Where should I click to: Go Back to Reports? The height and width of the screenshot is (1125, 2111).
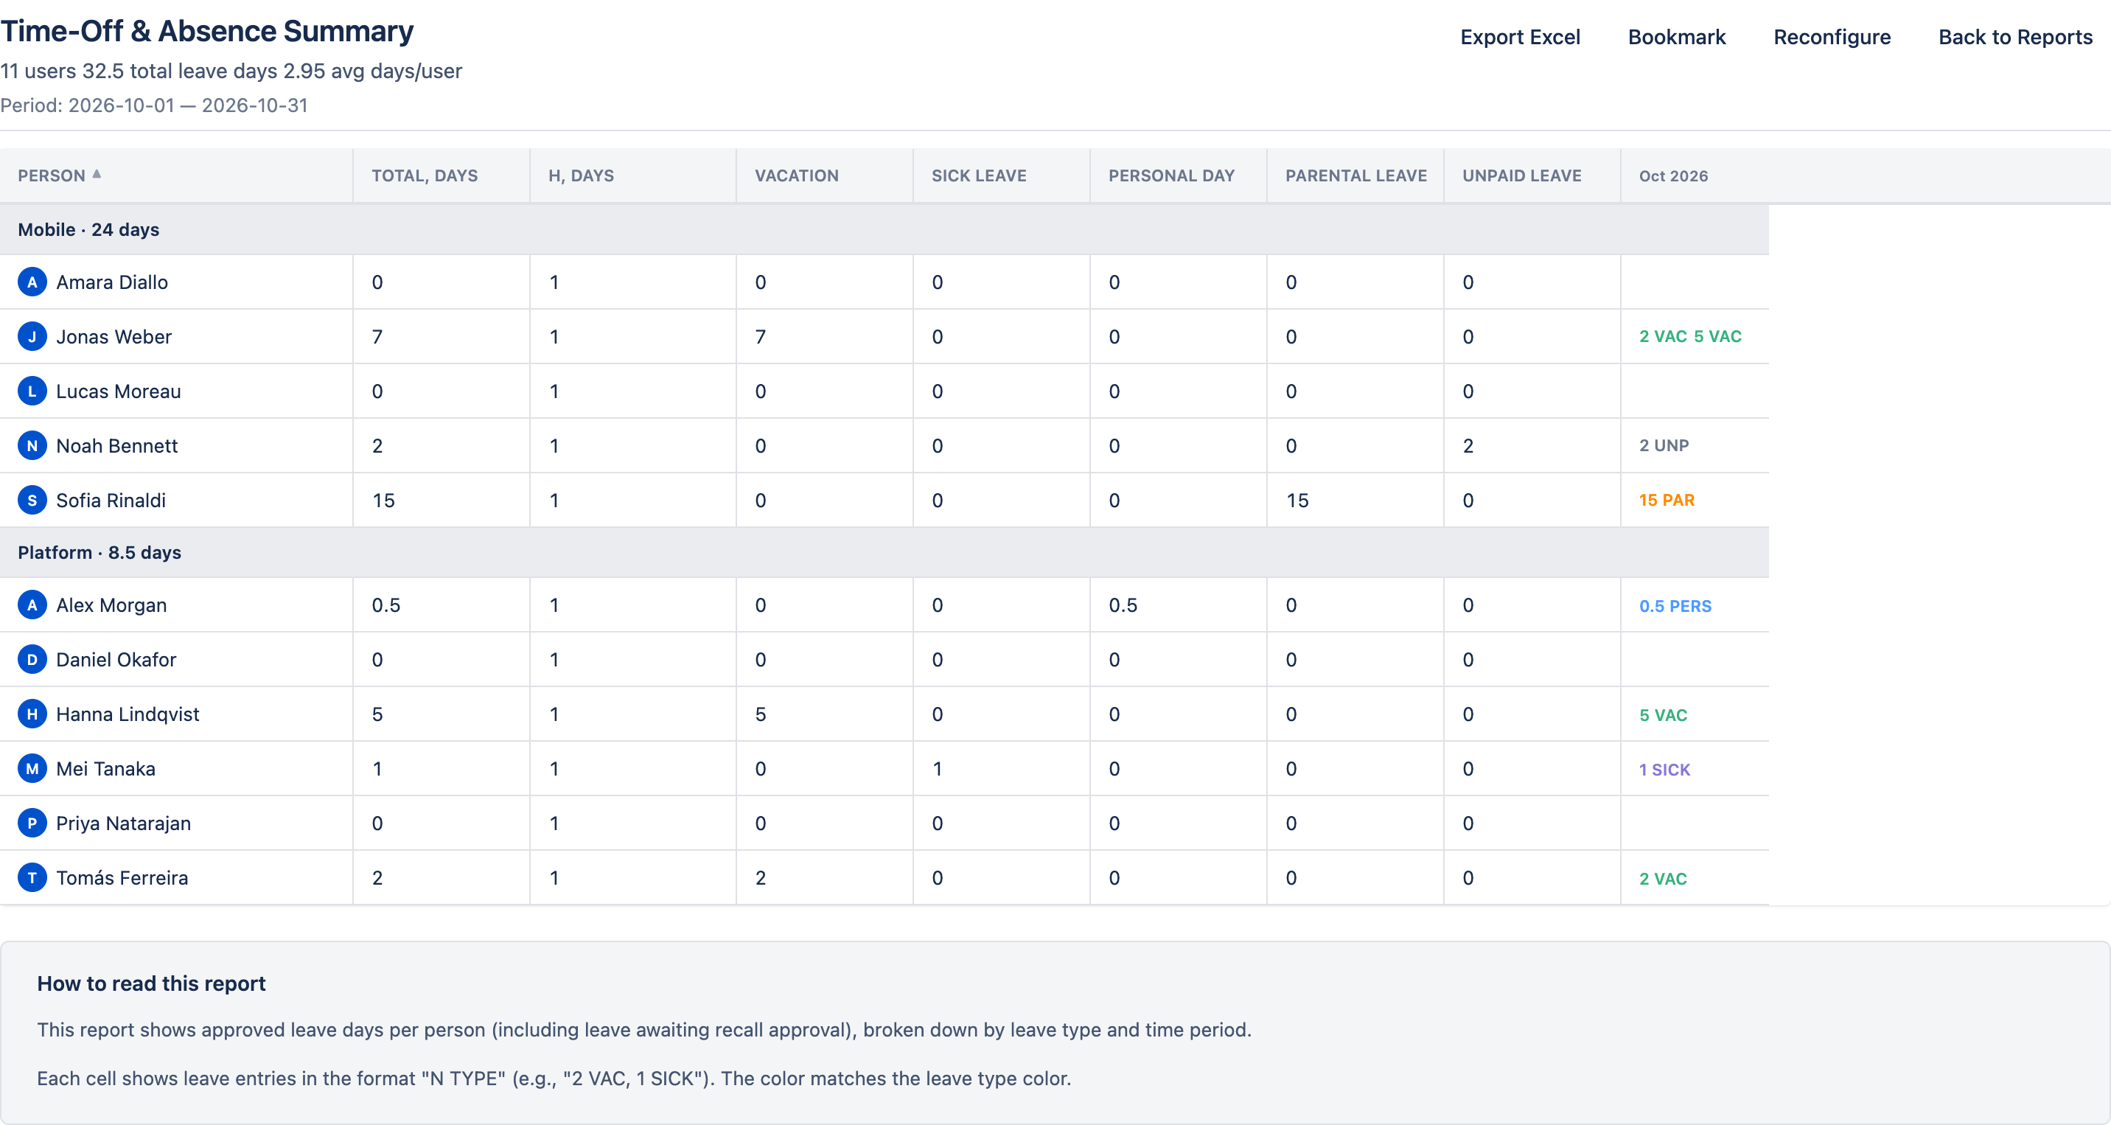2015,37
